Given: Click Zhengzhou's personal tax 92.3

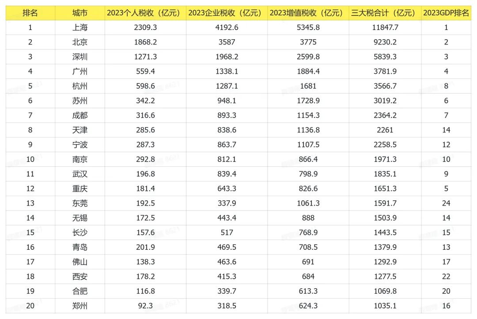Looking at the screenshot, I should click(x=145, y=306).
